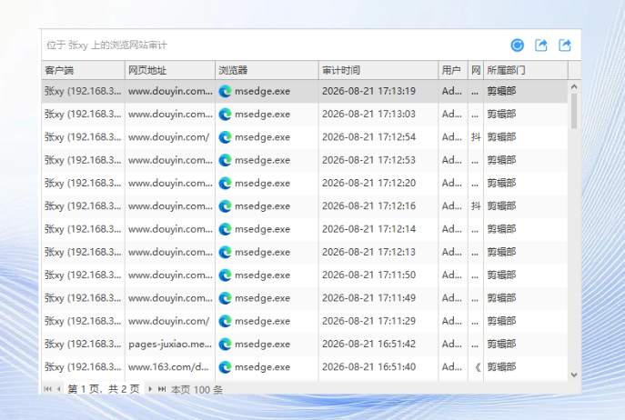Click the blue refresh icon
This screenshot has width=625, height=420.
518,45
